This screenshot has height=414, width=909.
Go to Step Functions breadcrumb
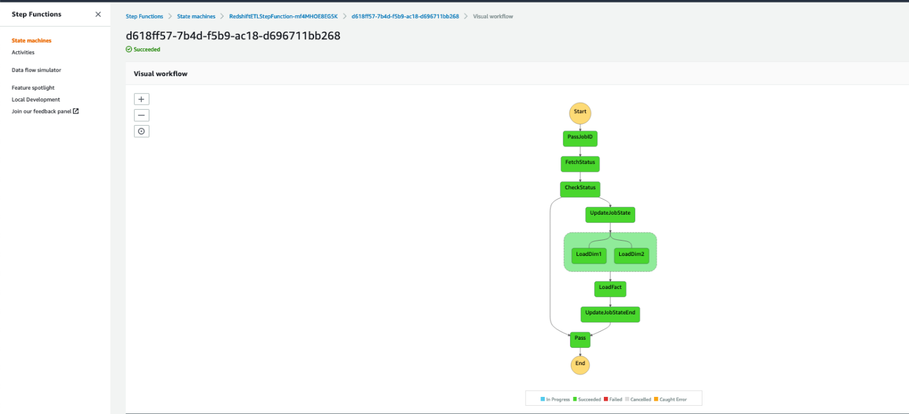point(144,17)
